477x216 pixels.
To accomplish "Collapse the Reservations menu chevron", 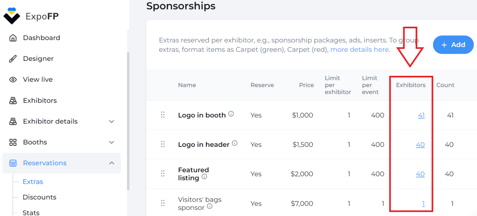I will pos(111,163).
